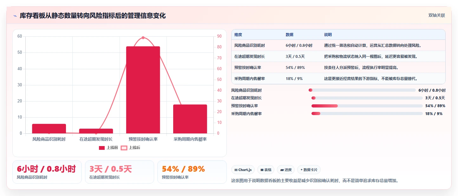Viewport: 458px width, 196px height.
Task: Click the 在途超期发现时长 bar in chart
Action: click(x=96, y=131)
